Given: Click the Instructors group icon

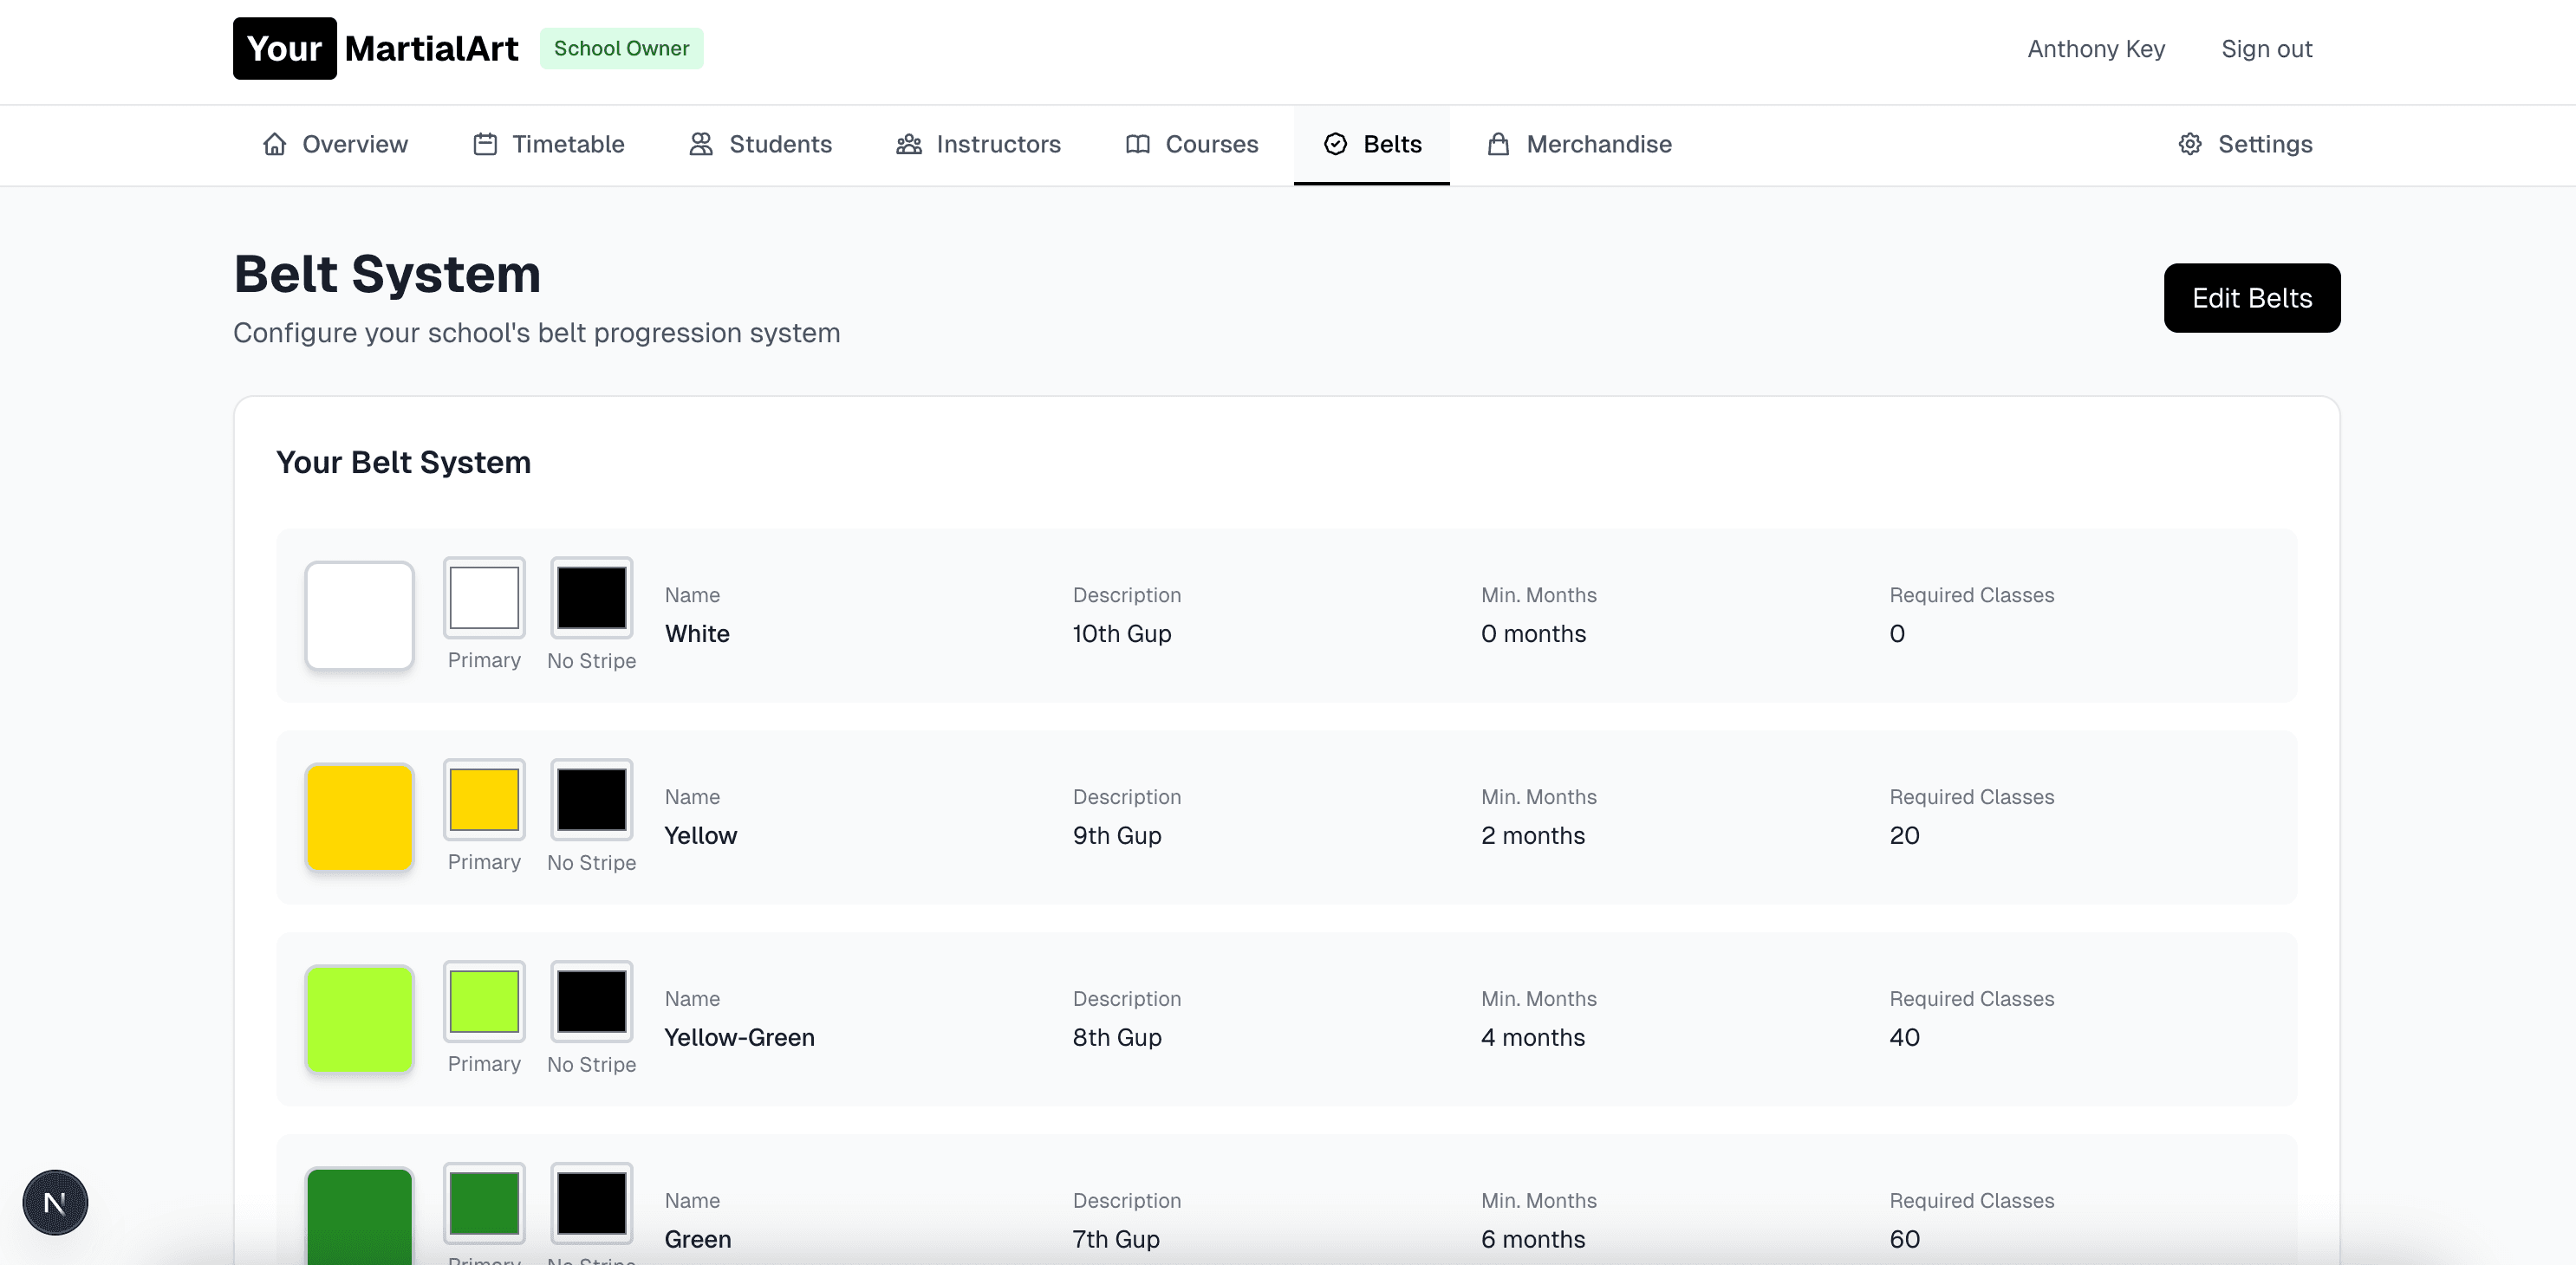Looking at the screenshot, I should [908, 144].
